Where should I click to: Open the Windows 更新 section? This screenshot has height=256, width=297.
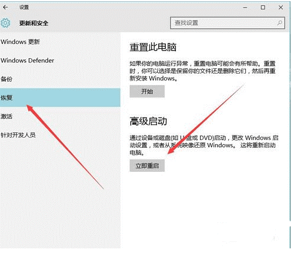click(20, 42)
